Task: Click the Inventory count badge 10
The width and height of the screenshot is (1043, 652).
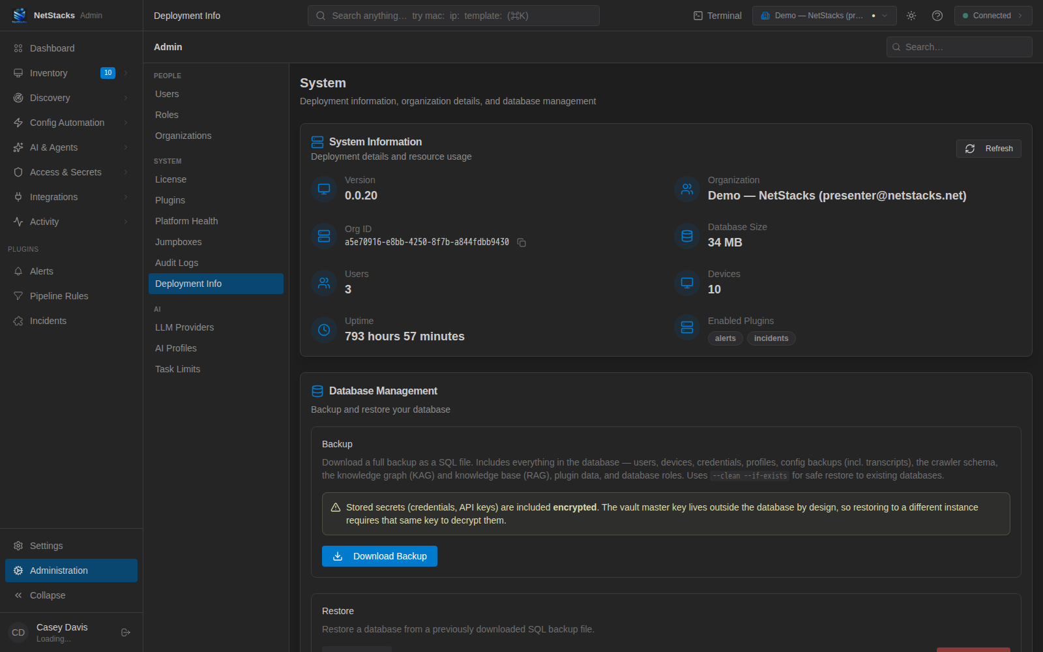Action: (x=108, y=73)
